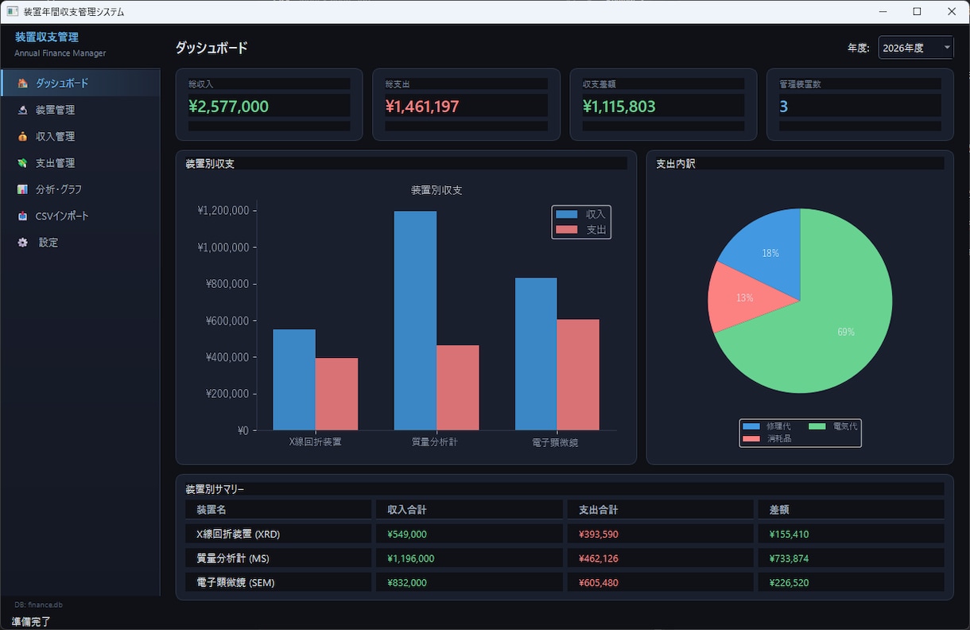The image size is (970, 630).
Task: Open the ダッシュボード menu item
Action: pos(80,83)
